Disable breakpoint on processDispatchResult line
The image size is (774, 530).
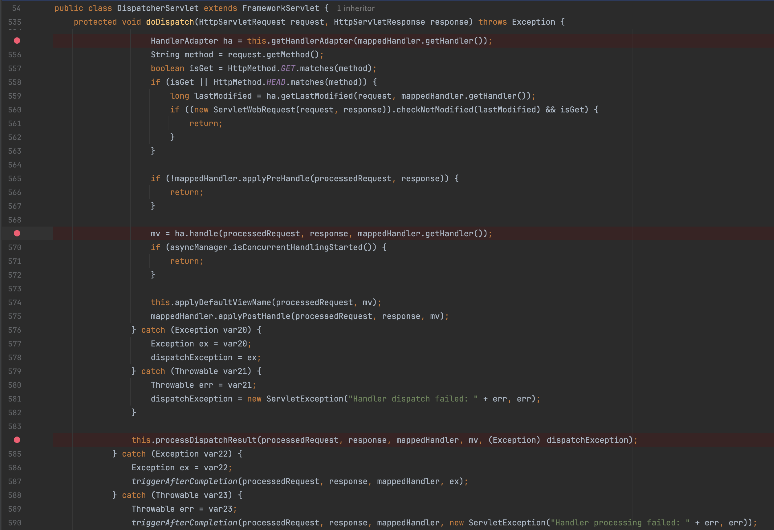click(17, 440)
